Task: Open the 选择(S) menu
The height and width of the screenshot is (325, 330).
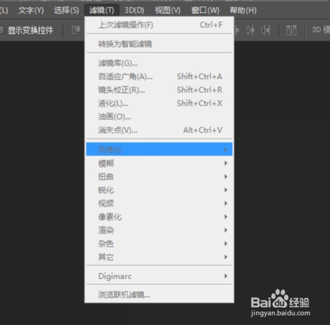Action: tap(66, 10)
